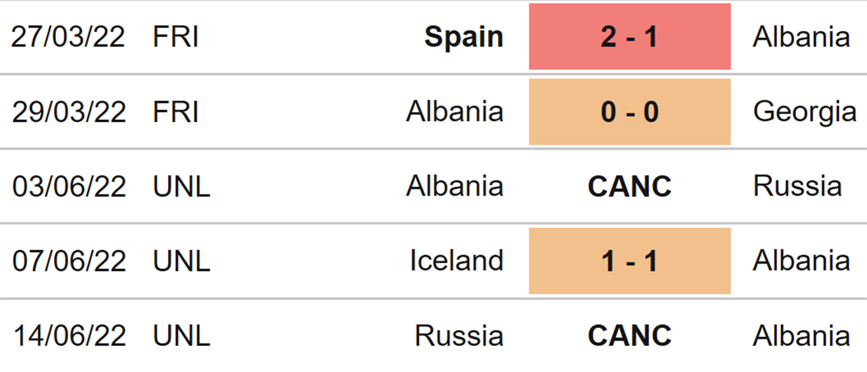
Task: Open the Spain team name link
Action: [x=464, y=37]
